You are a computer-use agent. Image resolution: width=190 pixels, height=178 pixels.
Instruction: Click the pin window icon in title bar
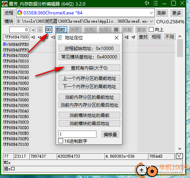[x=147, y=3]
